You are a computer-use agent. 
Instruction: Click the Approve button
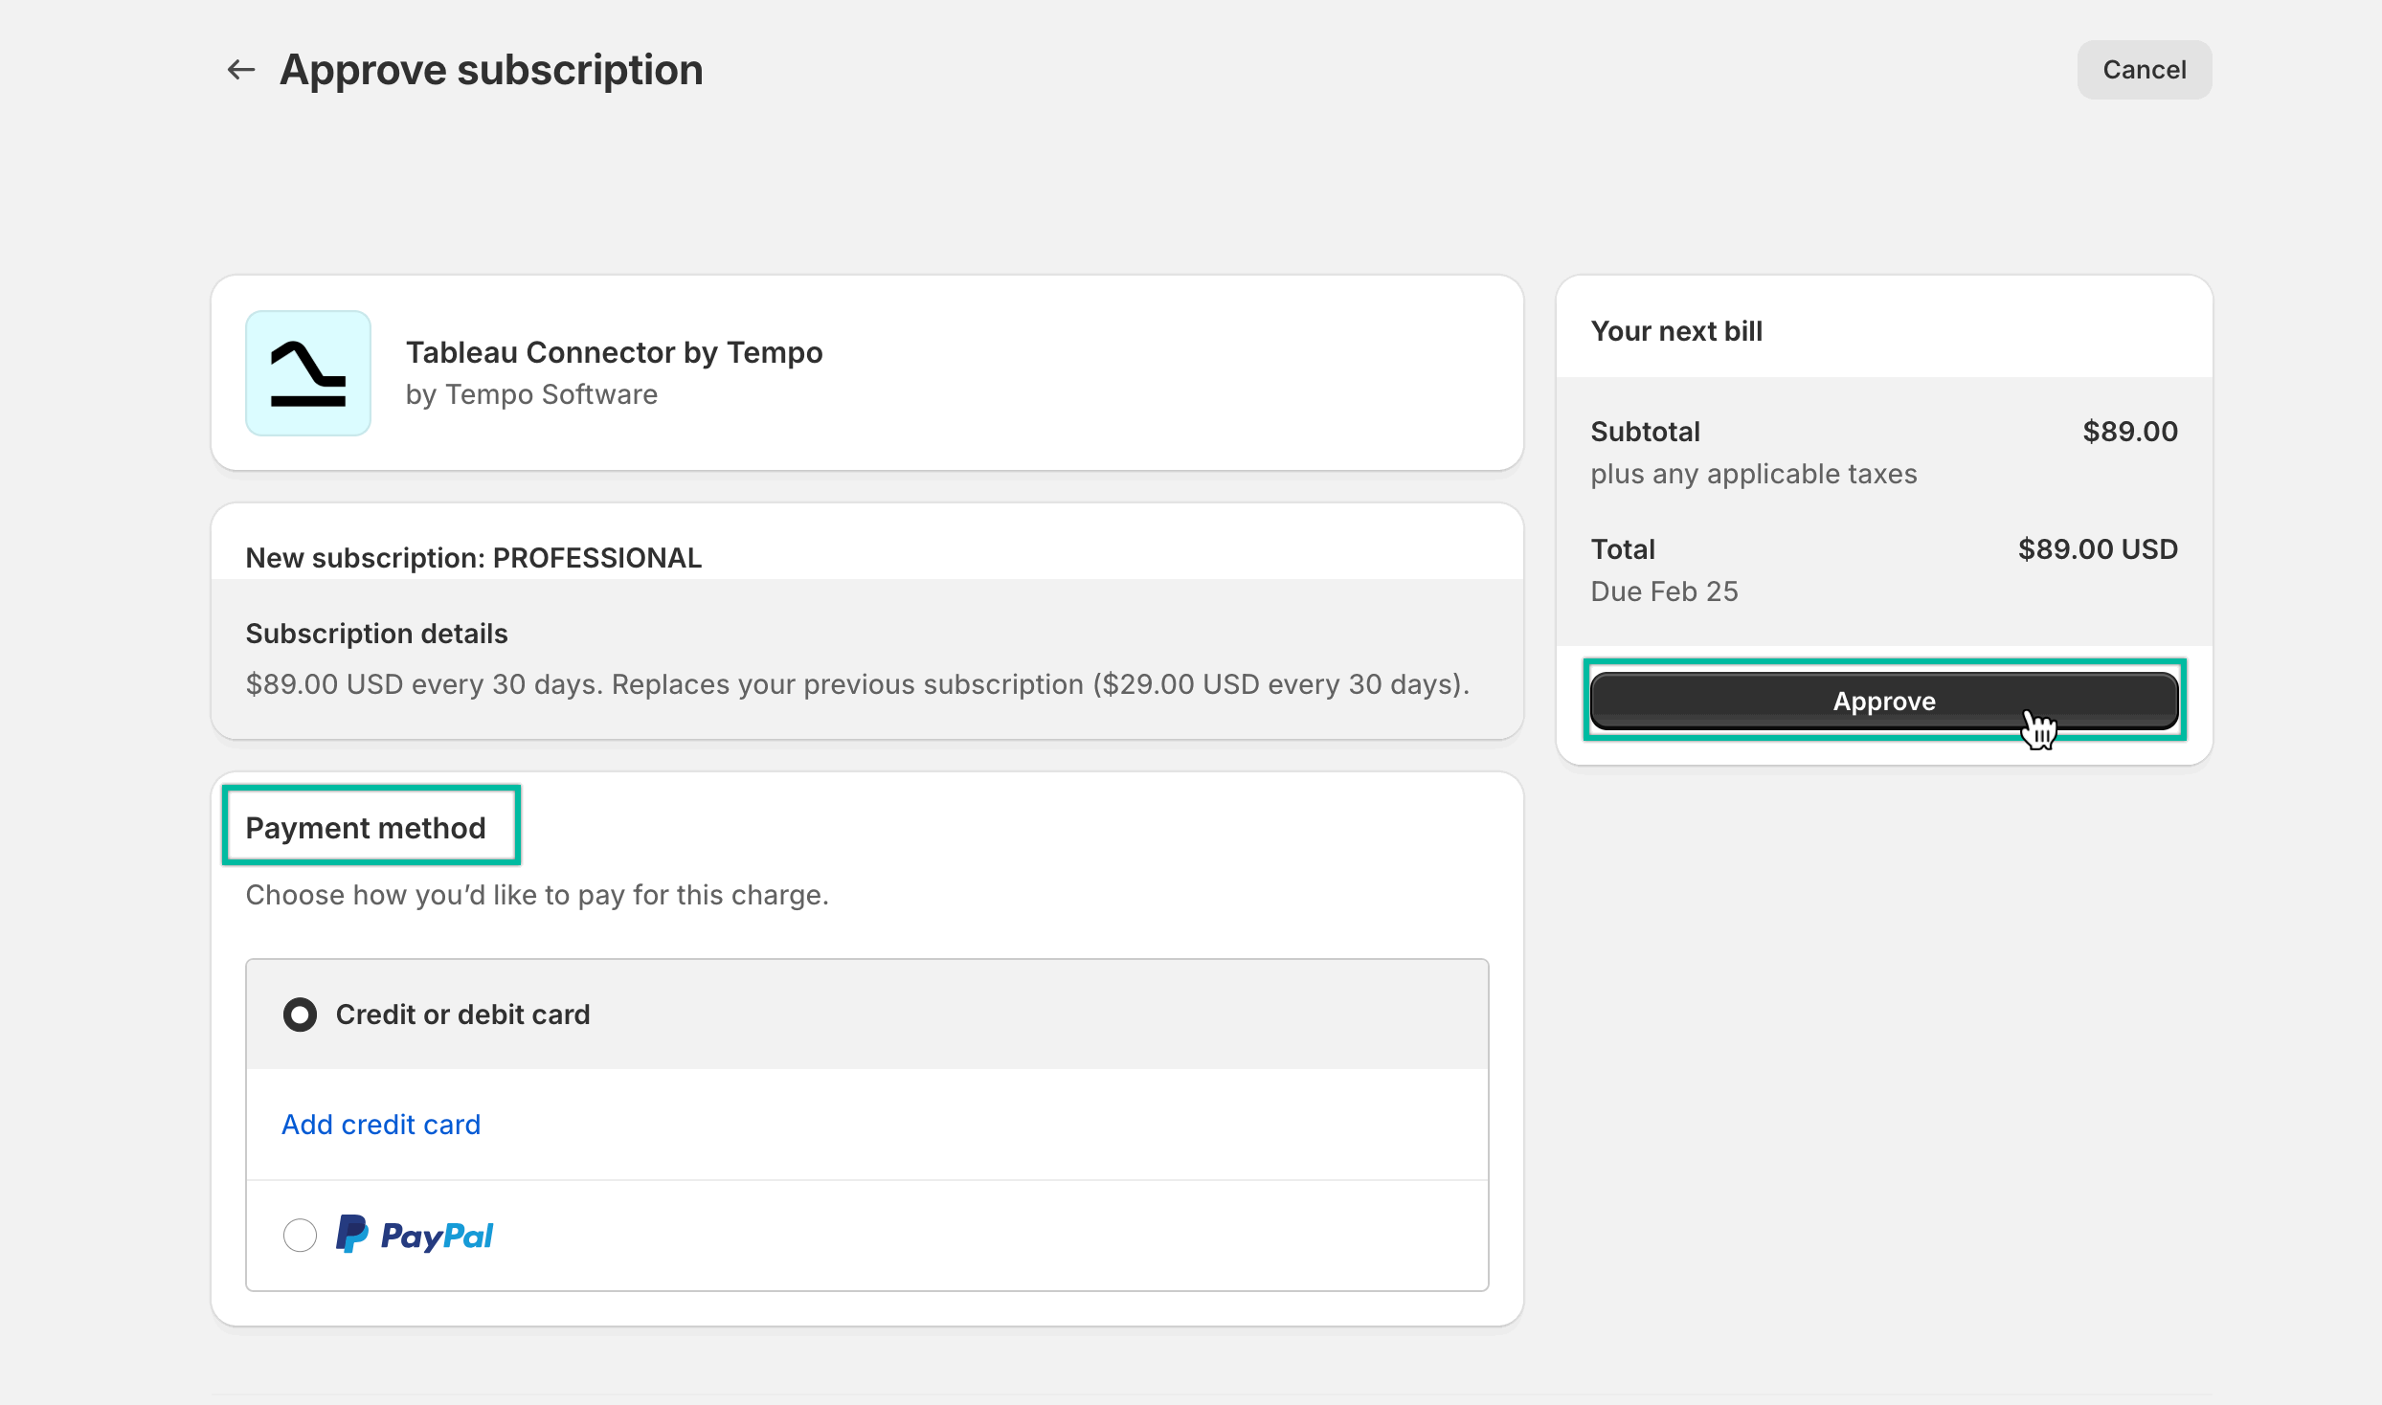(1883, 700)
